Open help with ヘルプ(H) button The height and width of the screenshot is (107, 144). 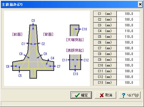pyautogui.click(x=130, y=95)
